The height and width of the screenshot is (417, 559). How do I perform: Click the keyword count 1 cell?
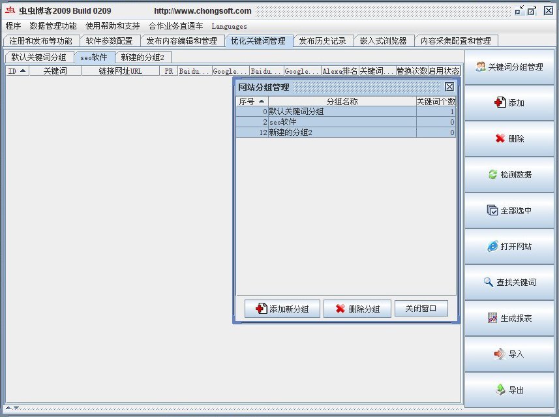click(436, 112)
